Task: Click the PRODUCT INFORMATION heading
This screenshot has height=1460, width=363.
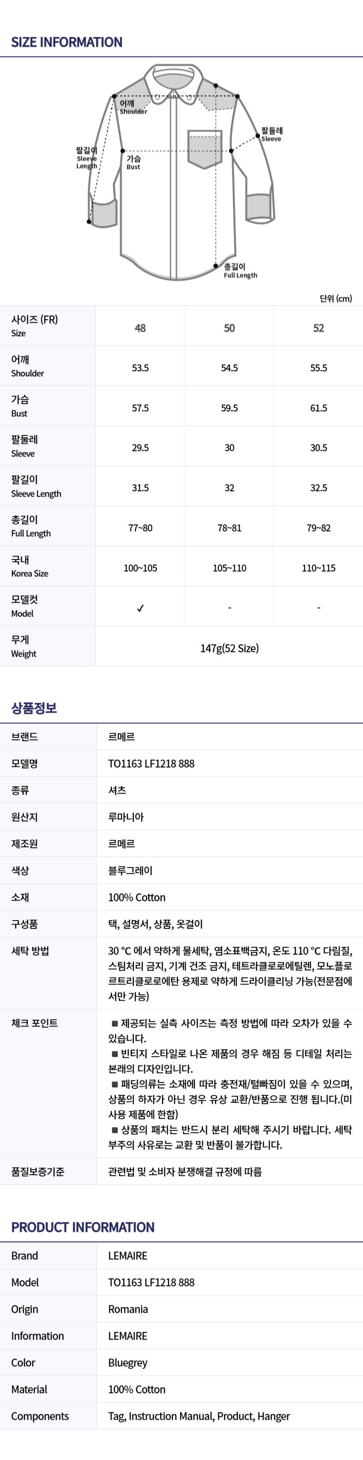Action: (82, 1227)
